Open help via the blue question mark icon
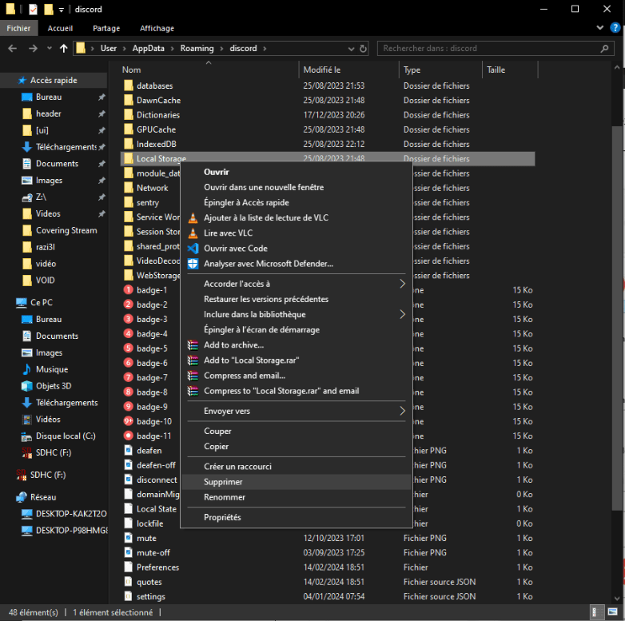 [615, 28]
